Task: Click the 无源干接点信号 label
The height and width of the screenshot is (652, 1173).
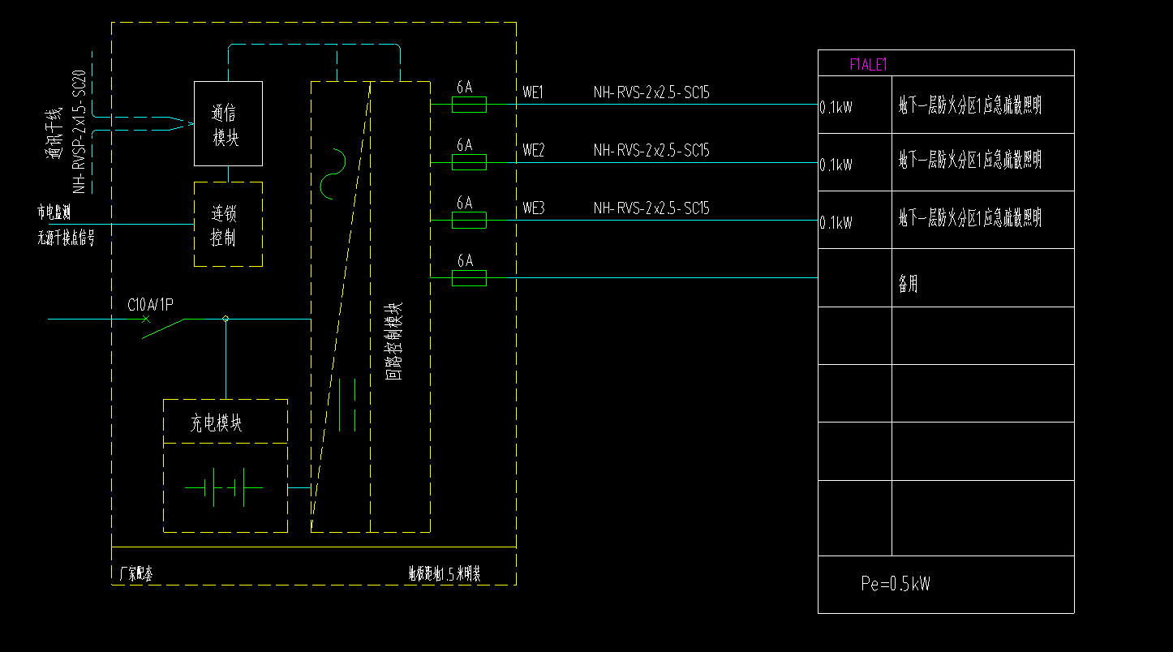Action: coord(66,238)
